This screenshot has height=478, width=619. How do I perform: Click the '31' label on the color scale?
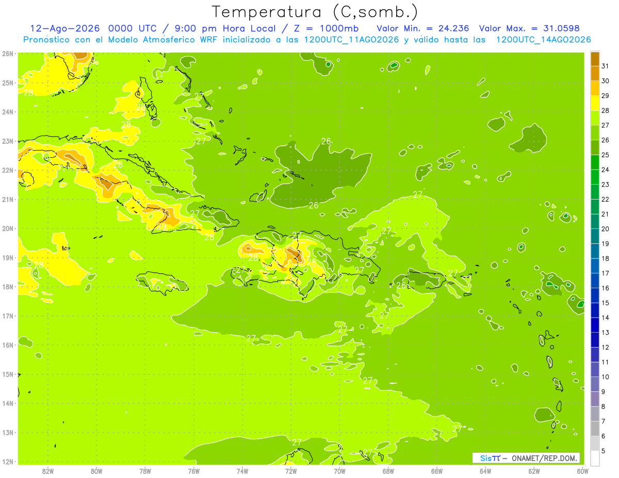[x=606, y=66]
